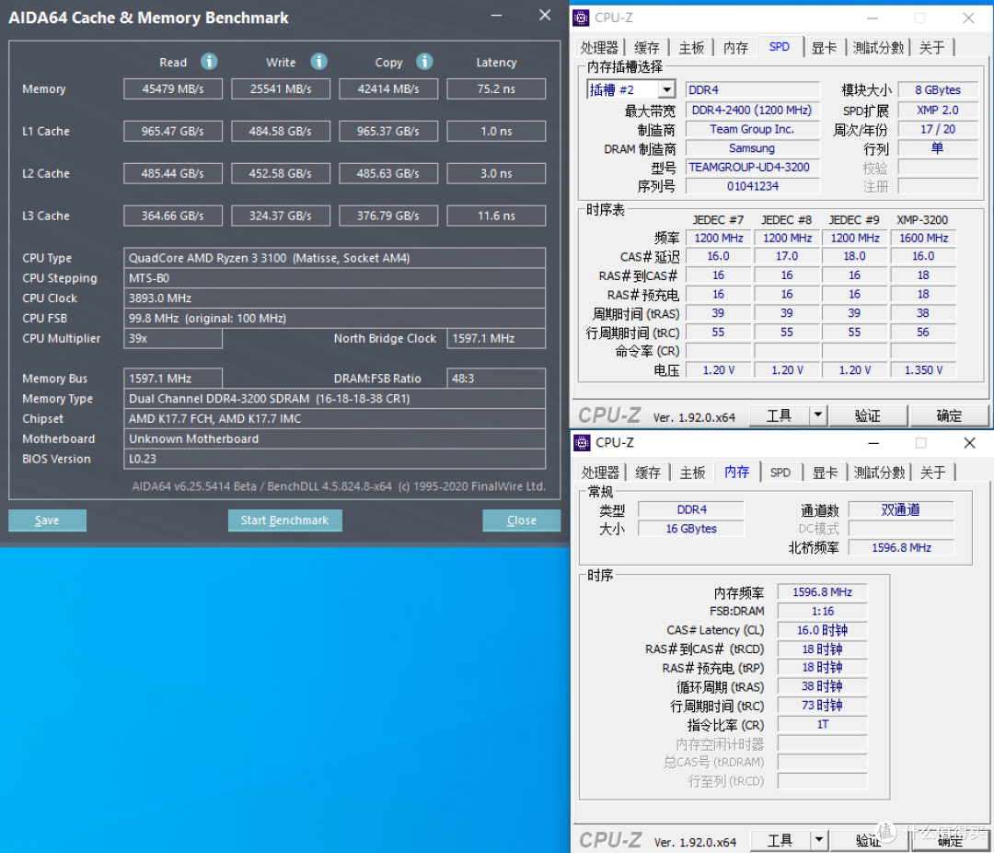Click Chipset field AMD K17.7 FCH

pyautogui.click(x=335, y=419)
